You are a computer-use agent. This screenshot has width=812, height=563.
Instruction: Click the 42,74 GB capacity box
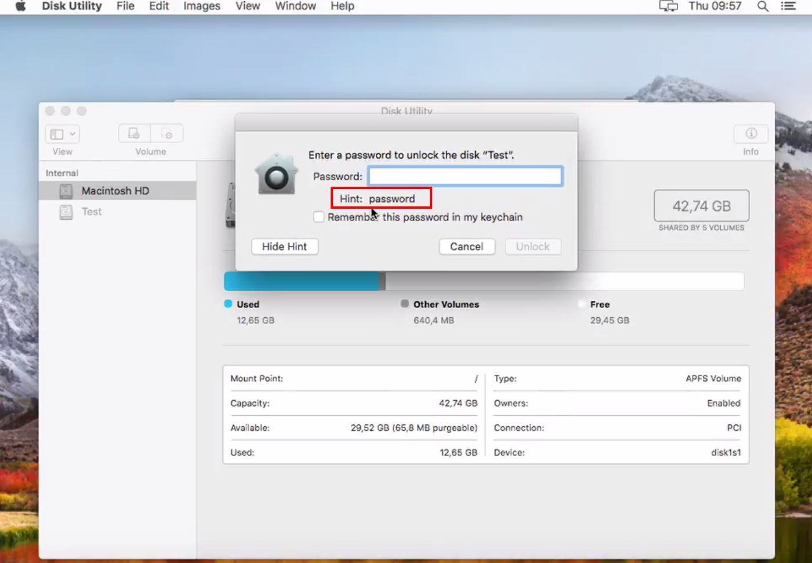click(702, 206)
